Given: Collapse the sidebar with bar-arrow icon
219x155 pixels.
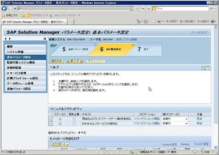Looking at the screenshot, I should coord(45,39).
